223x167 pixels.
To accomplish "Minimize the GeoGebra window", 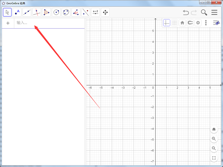I will (x=203, y=3).
